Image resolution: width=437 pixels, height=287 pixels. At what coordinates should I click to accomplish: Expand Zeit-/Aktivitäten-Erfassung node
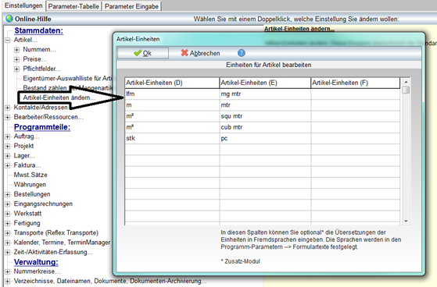[8, 252]
